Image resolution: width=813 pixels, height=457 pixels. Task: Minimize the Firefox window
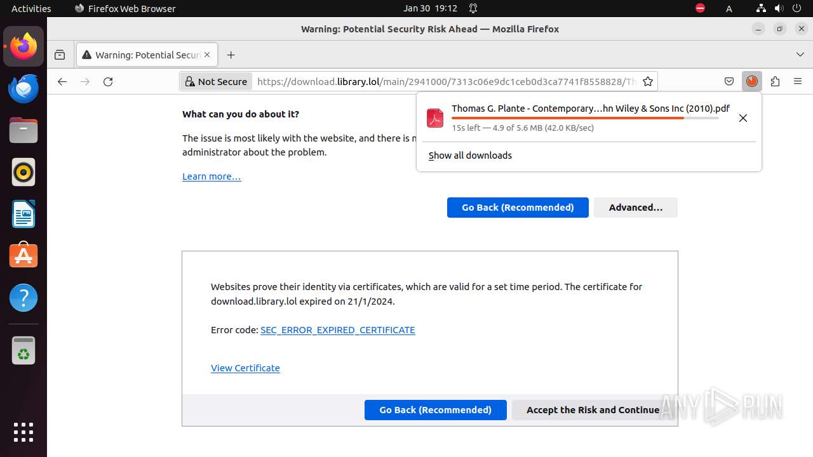pos(758,29)
